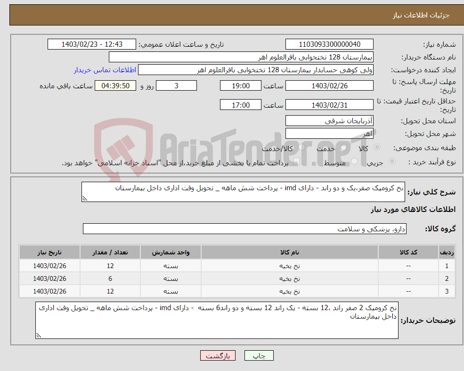Screen dimensions: 464x371
Task: Click date 1403/02/26 in row 2
Action: (x=50, y=279)
